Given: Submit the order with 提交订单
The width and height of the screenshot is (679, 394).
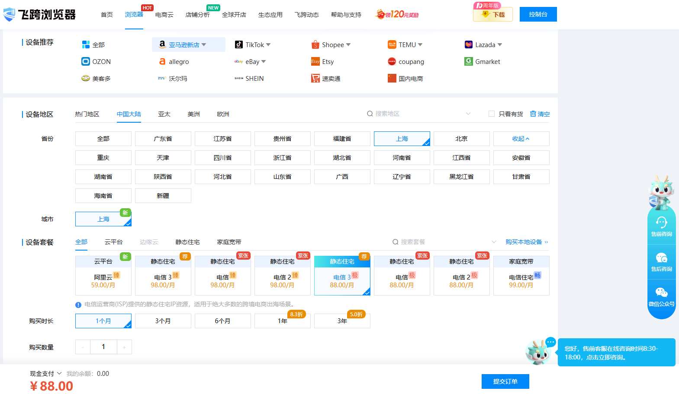Looking at the screenshot, I should 505,381.
